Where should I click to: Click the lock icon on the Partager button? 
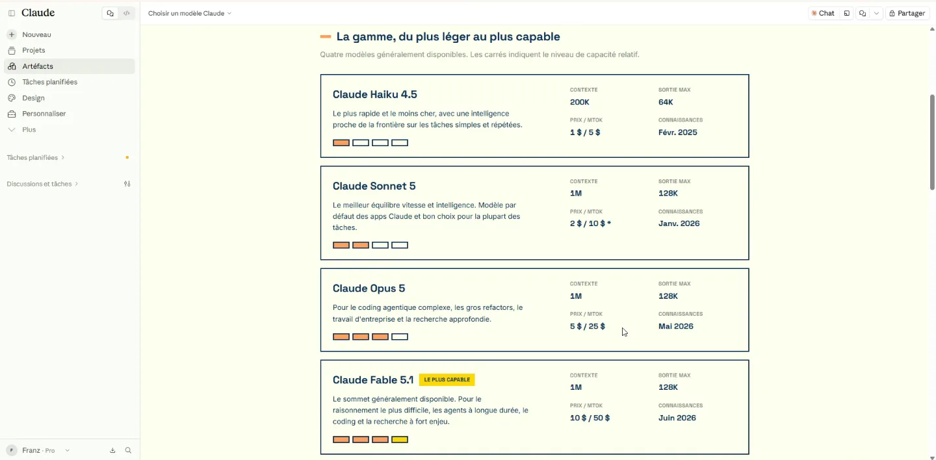coord(892,13)
